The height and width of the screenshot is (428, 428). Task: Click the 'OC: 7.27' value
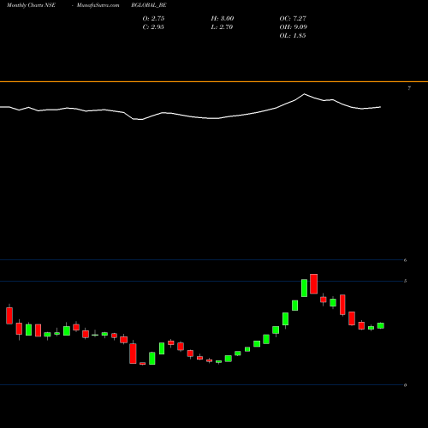293,19
